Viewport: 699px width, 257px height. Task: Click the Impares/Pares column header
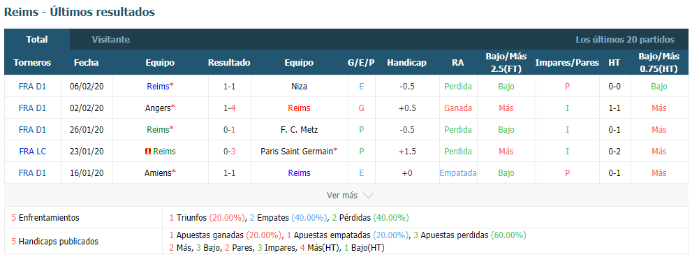pyautogui.click(x=567, y=62)
